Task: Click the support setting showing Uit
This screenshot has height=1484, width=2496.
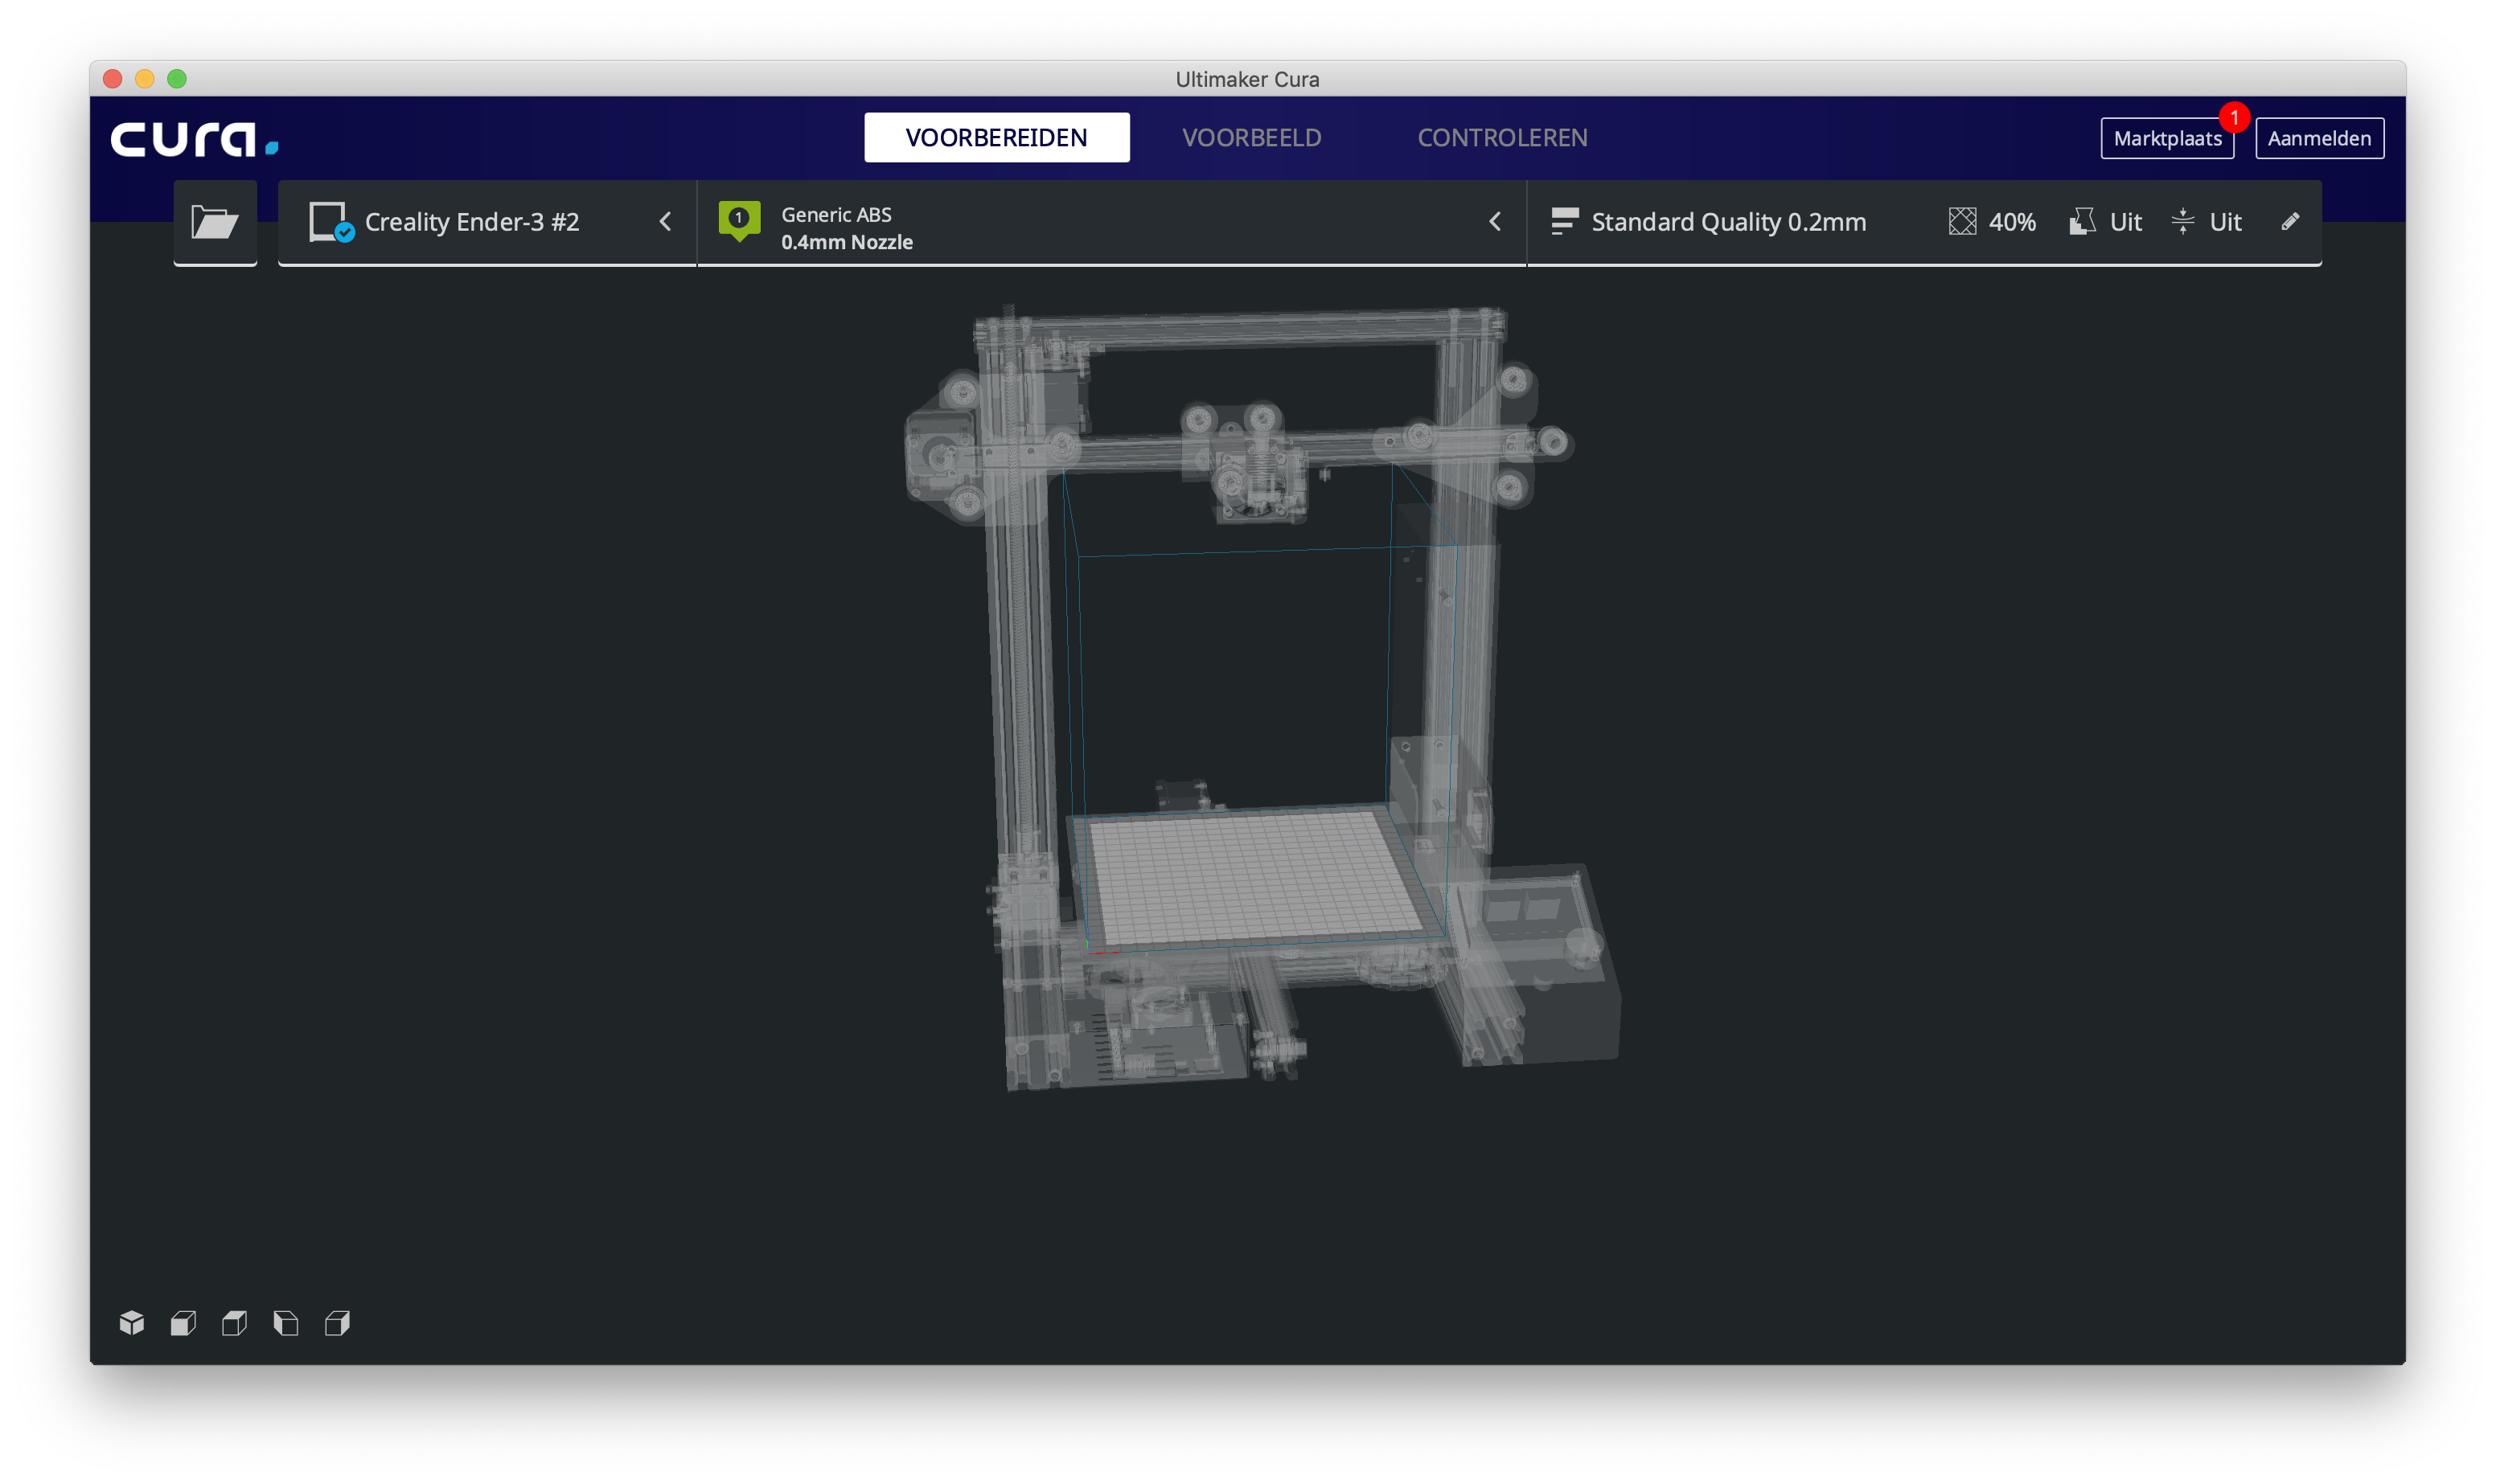Action: 2106,222
